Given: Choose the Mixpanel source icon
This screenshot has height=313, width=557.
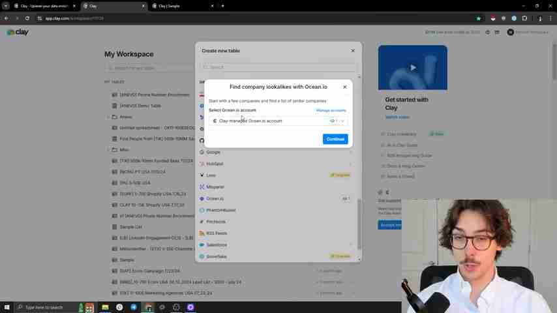Looking at the screenshot, I should pos(202,187).
